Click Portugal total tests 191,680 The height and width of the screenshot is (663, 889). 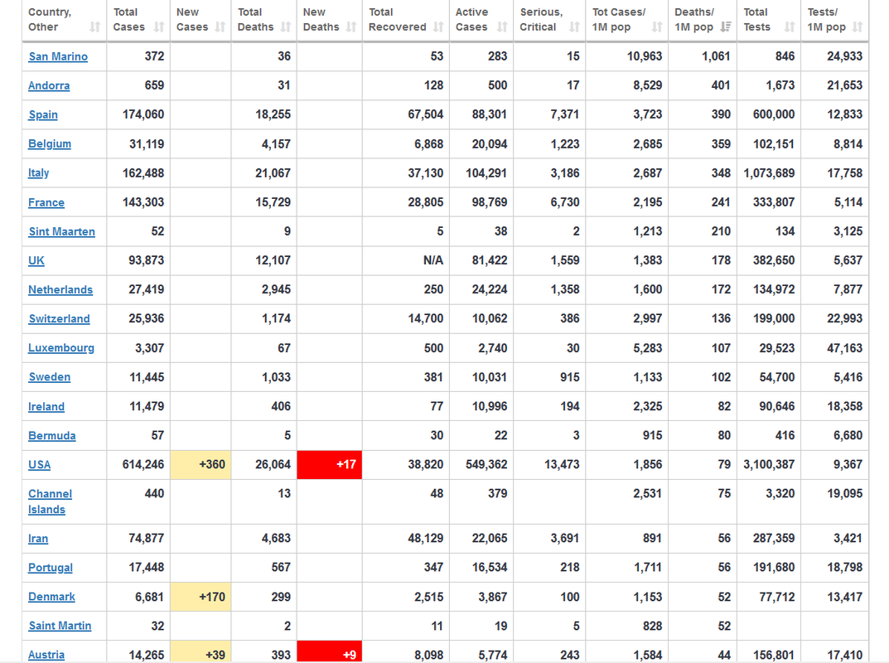pyautogui.click(x=774, y=567)
